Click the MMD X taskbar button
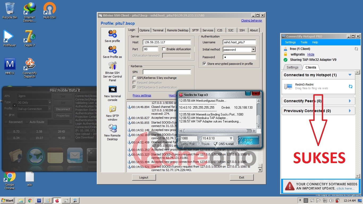 [39, 201]
